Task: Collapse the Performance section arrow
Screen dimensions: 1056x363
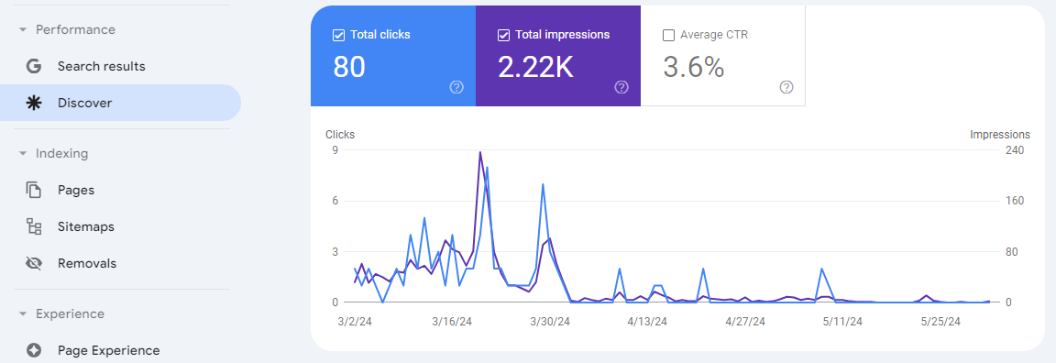Action: [23, 30]
